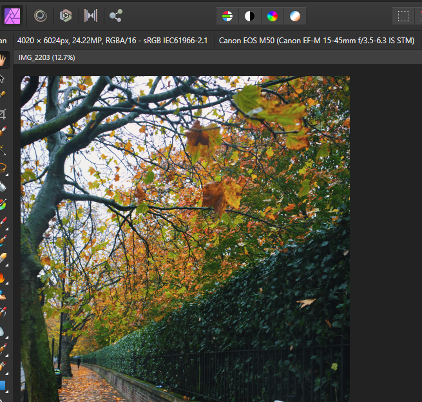Image resolution: width=422 pixels, height=402 pixels.
Task: Select the Gradient colour wheel tool
Action: pyautogui.click(x=3, y=205)
